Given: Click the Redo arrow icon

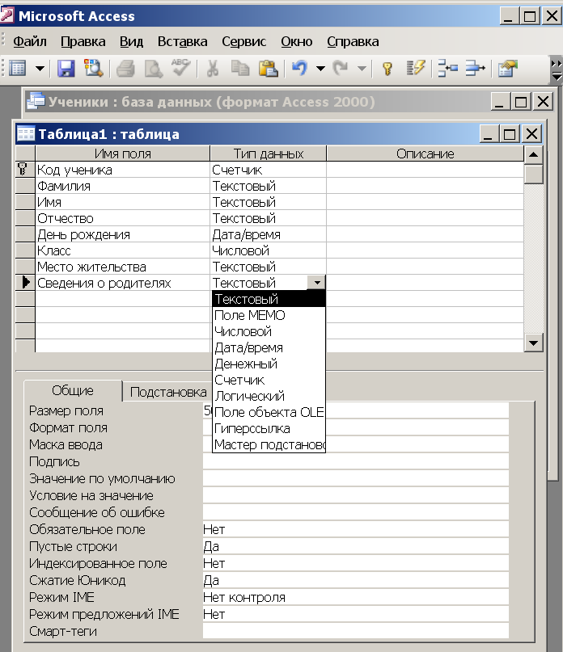Looking at the screenshot, I should click(x=341, y=68).
